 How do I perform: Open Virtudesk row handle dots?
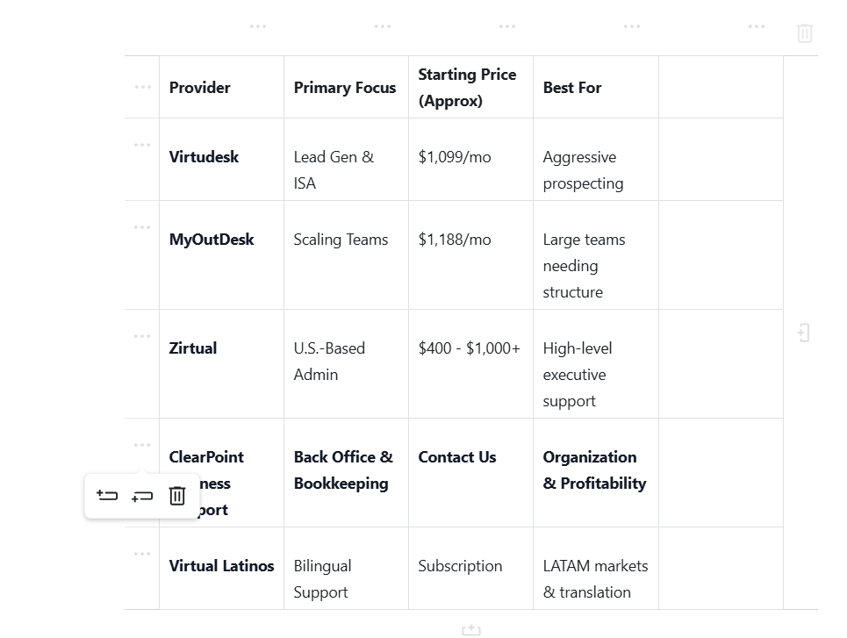click(x=142, y=145)
